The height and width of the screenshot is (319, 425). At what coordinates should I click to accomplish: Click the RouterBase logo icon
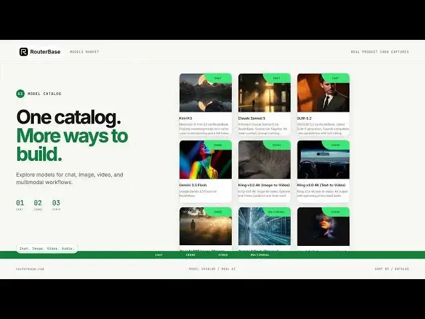coord(24,52)
